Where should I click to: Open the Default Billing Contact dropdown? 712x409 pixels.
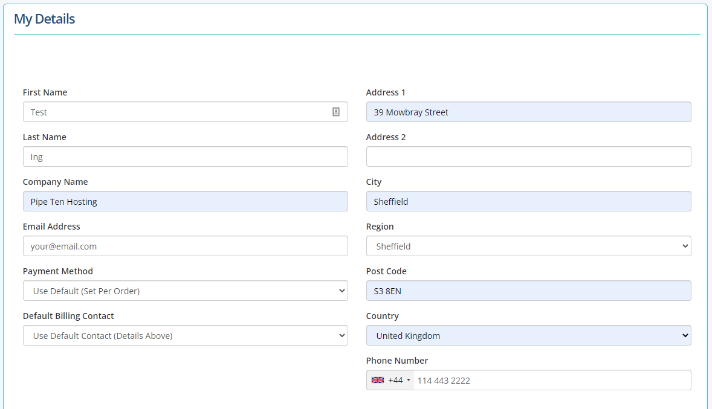185,335
